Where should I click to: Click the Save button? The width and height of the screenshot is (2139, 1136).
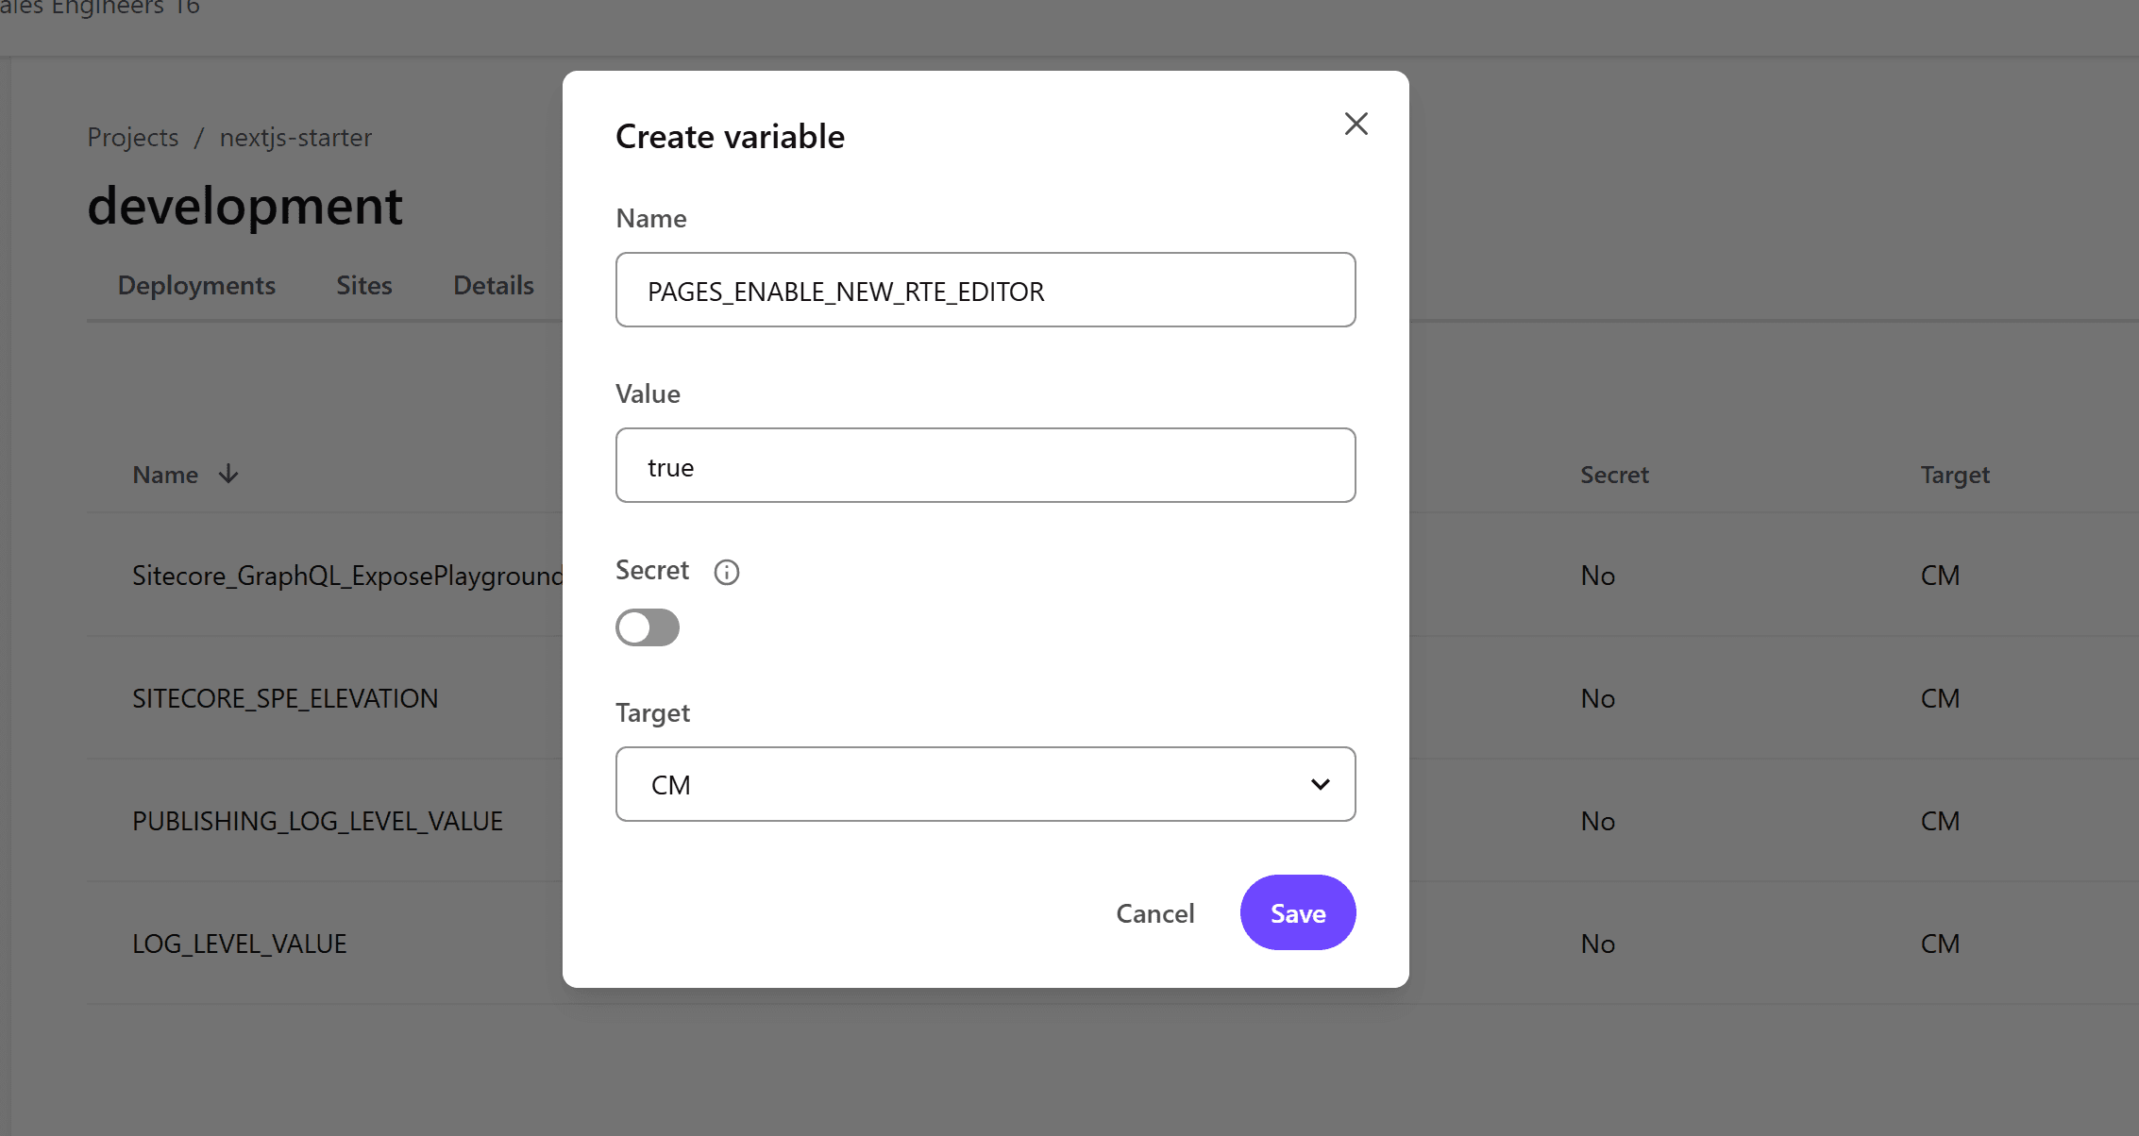[1297, 912]
